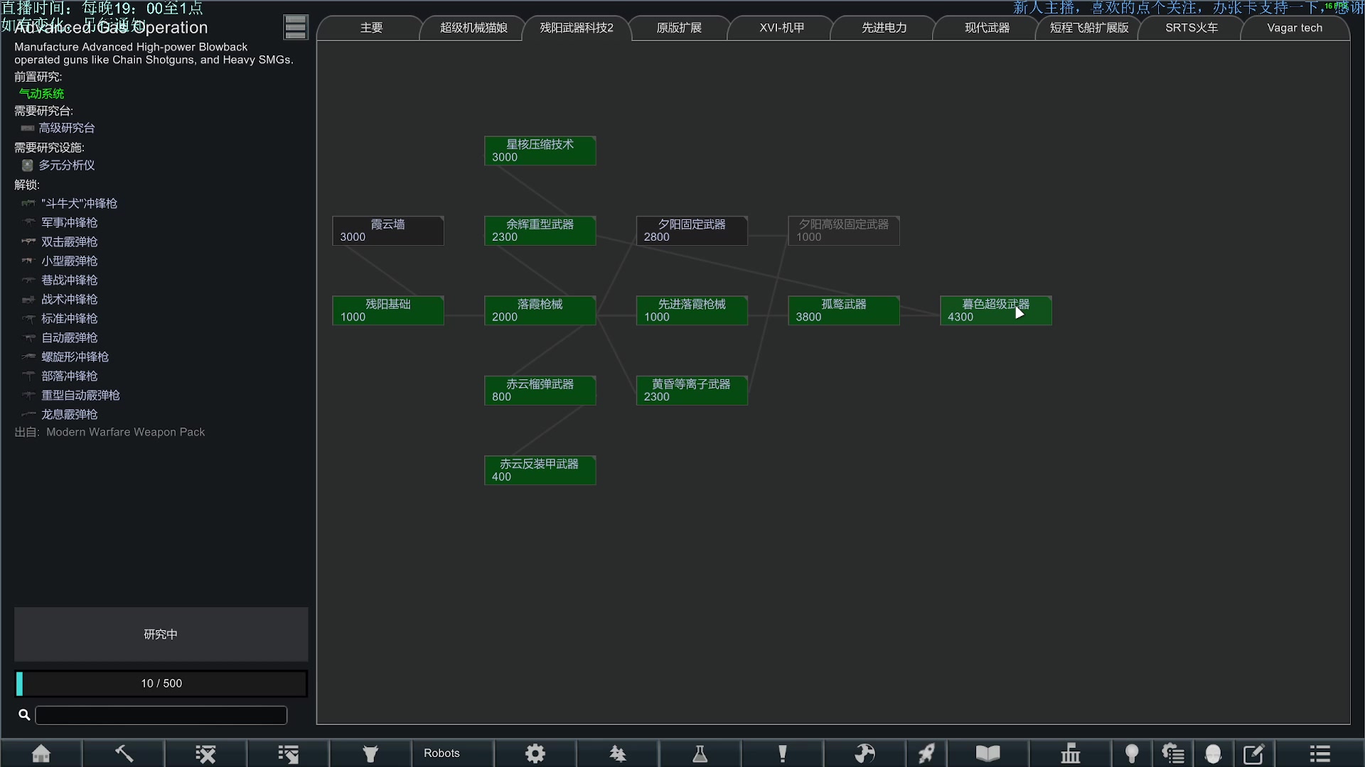Viewport: 1365px width, 767px height.
Task: Click the 螺旋形冲锋枪 unlock item
Action: click(65, 357)
